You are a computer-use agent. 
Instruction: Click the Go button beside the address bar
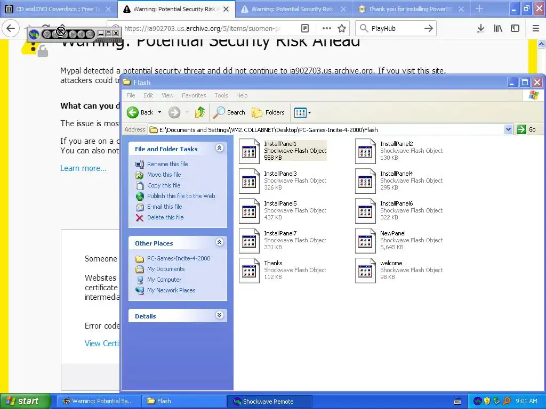[526, 130]
